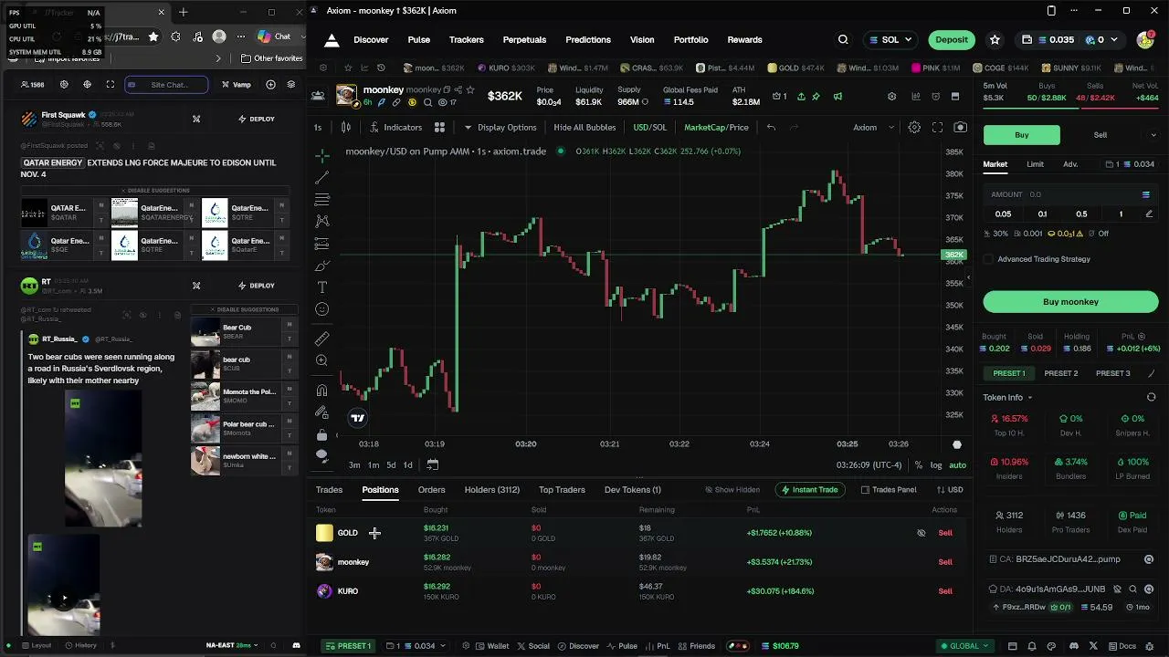Click the AMOUNT input field

(x=1070, y=194)
